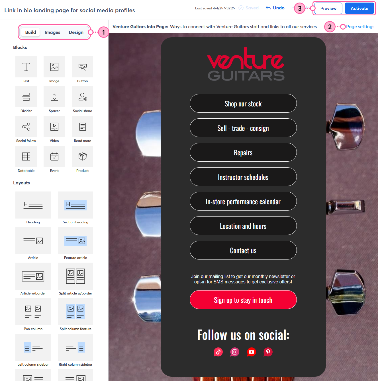Click the Shop our stock button
Viewport: 378px width, 381px height.
[243, 103]
